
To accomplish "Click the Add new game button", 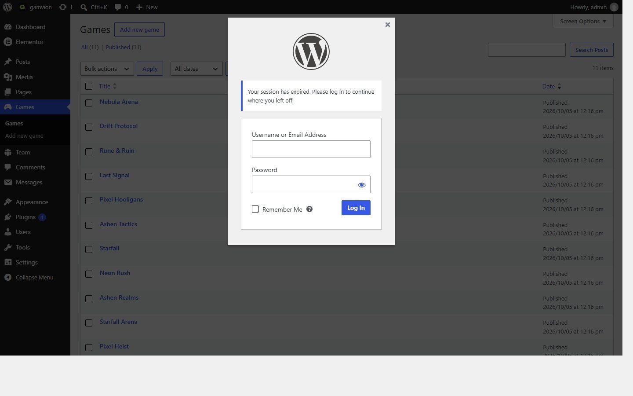I will pos(139,29).
